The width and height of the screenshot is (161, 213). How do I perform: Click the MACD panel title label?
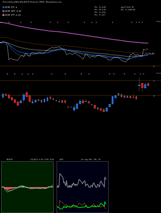pyautogui.click(x=9, y=159)
